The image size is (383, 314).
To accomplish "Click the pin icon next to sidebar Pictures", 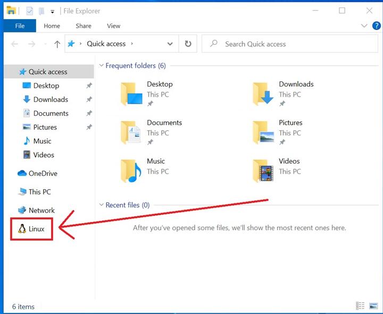I will click(x=89, y=127).
